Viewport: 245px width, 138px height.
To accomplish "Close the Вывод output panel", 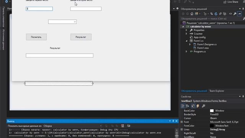I will [x=176, y=121].
